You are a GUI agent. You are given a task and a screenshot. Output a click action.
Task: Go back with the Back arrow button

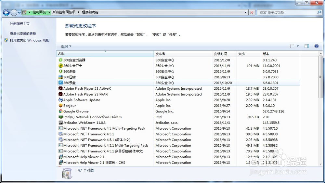(6, 12)
